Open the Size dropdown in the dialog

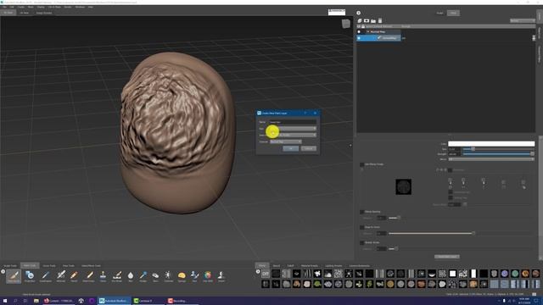point(293,129)
